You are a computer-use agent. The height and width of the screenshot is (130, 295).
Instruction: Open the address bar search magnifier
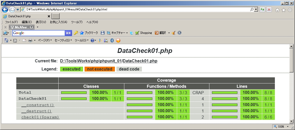point(252,9)
